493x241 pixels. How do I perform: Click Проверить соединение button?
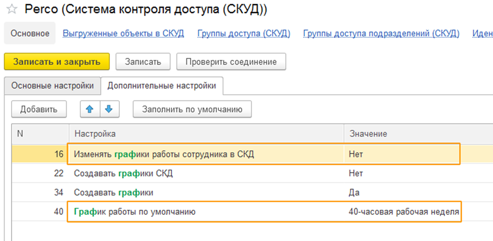[231, 62]
